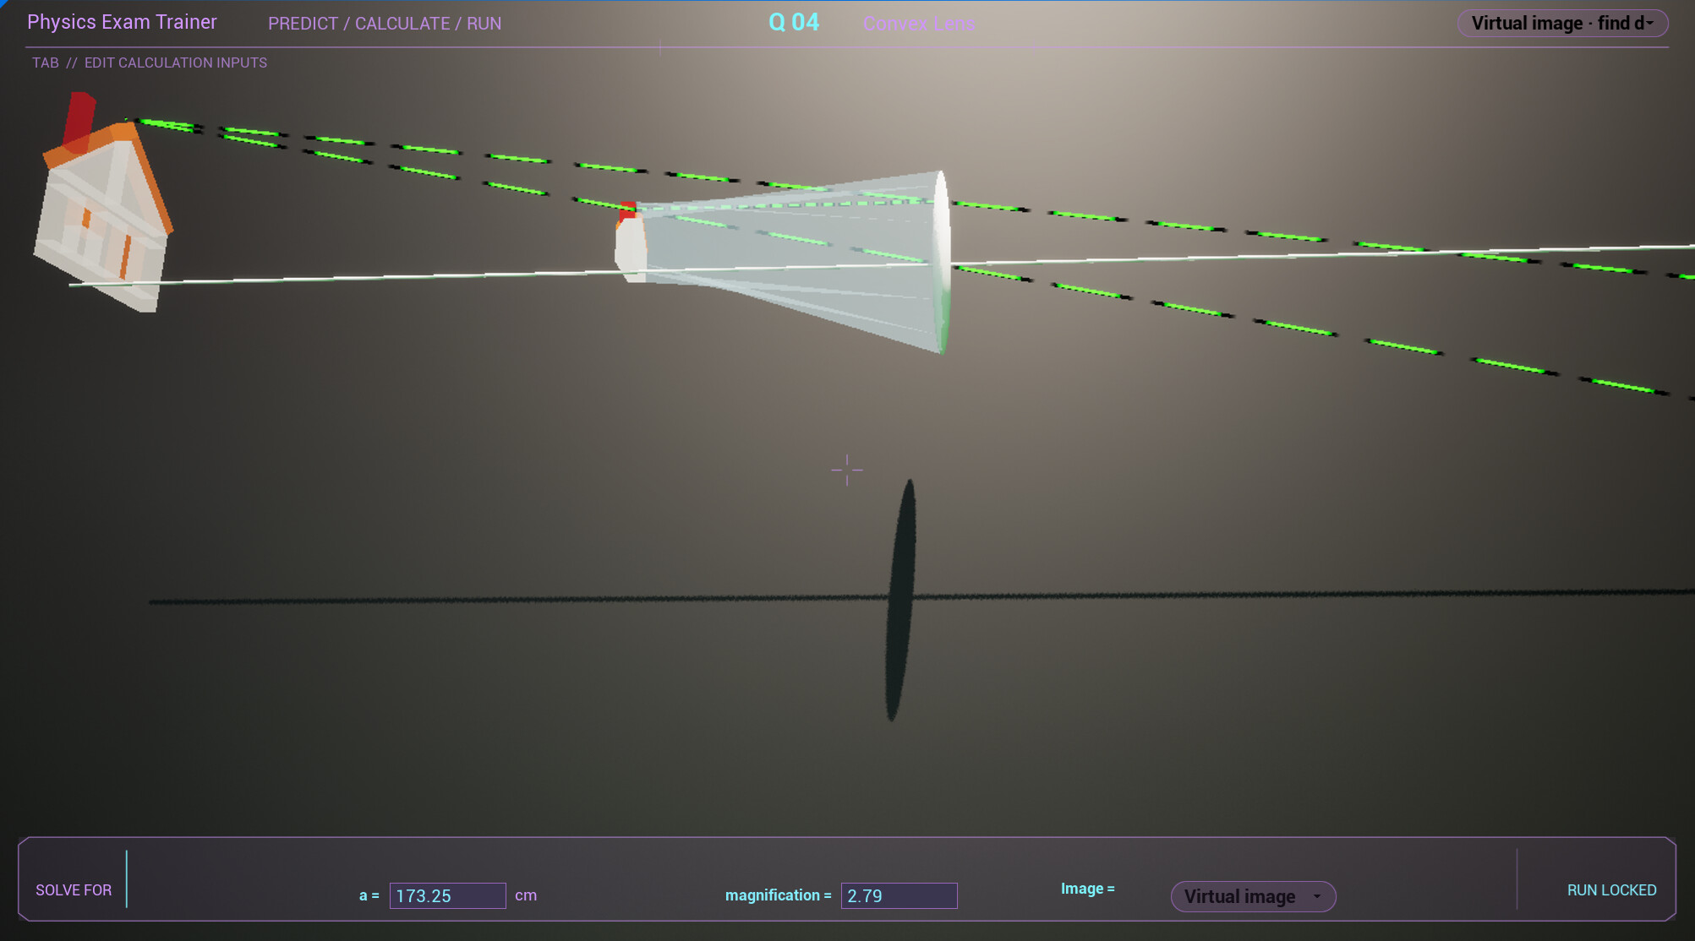Click the 'a =' value input field

click(447, 895)
